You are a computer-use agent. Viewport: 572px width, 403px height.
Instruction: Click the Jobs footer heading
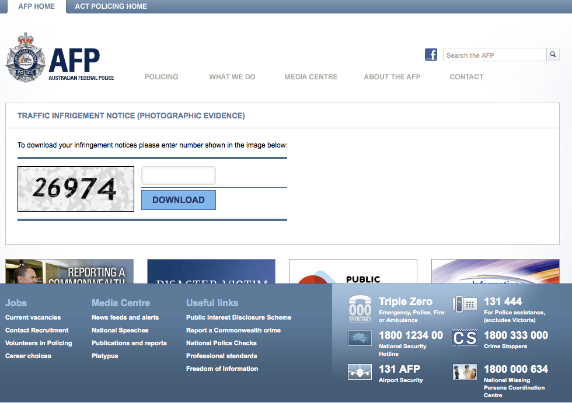pyautogui.click(x=16, y=303)
